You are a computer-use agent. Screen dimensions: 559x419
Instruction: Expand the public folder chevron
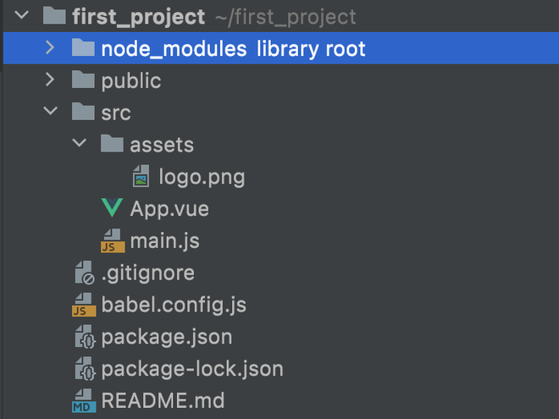click(50, 80)
